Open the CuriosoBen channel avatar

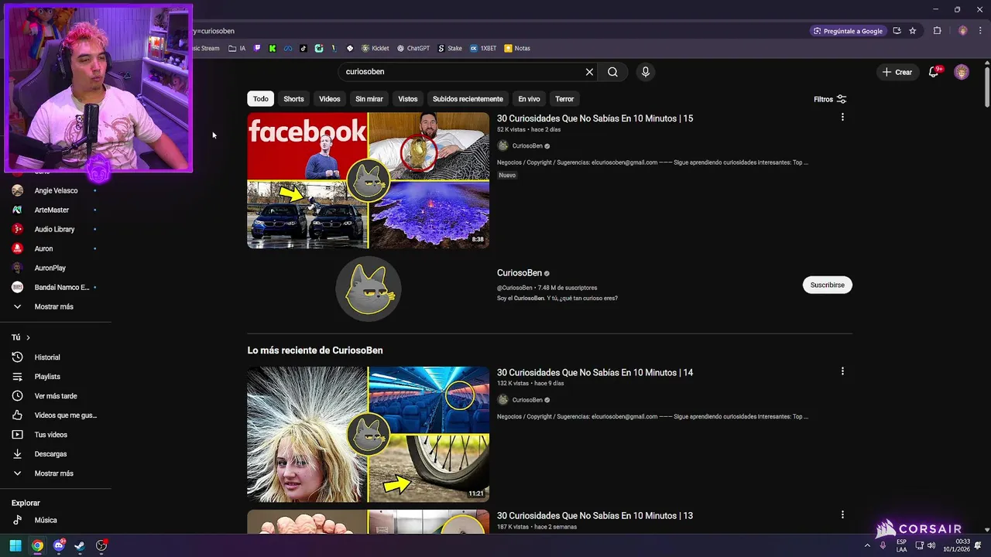pyautogui.click(x=368, y=289)
